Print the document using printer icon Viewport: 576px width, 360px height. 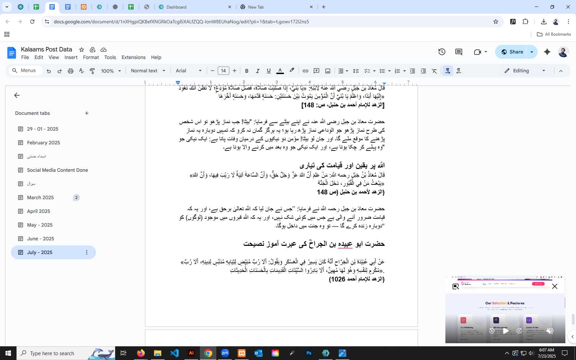pyautogui.click(x=71, y=71)
